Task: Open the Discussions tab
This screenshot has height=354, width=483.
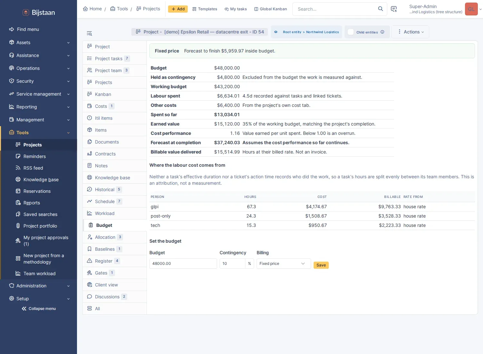Action: tap(115, 297)
